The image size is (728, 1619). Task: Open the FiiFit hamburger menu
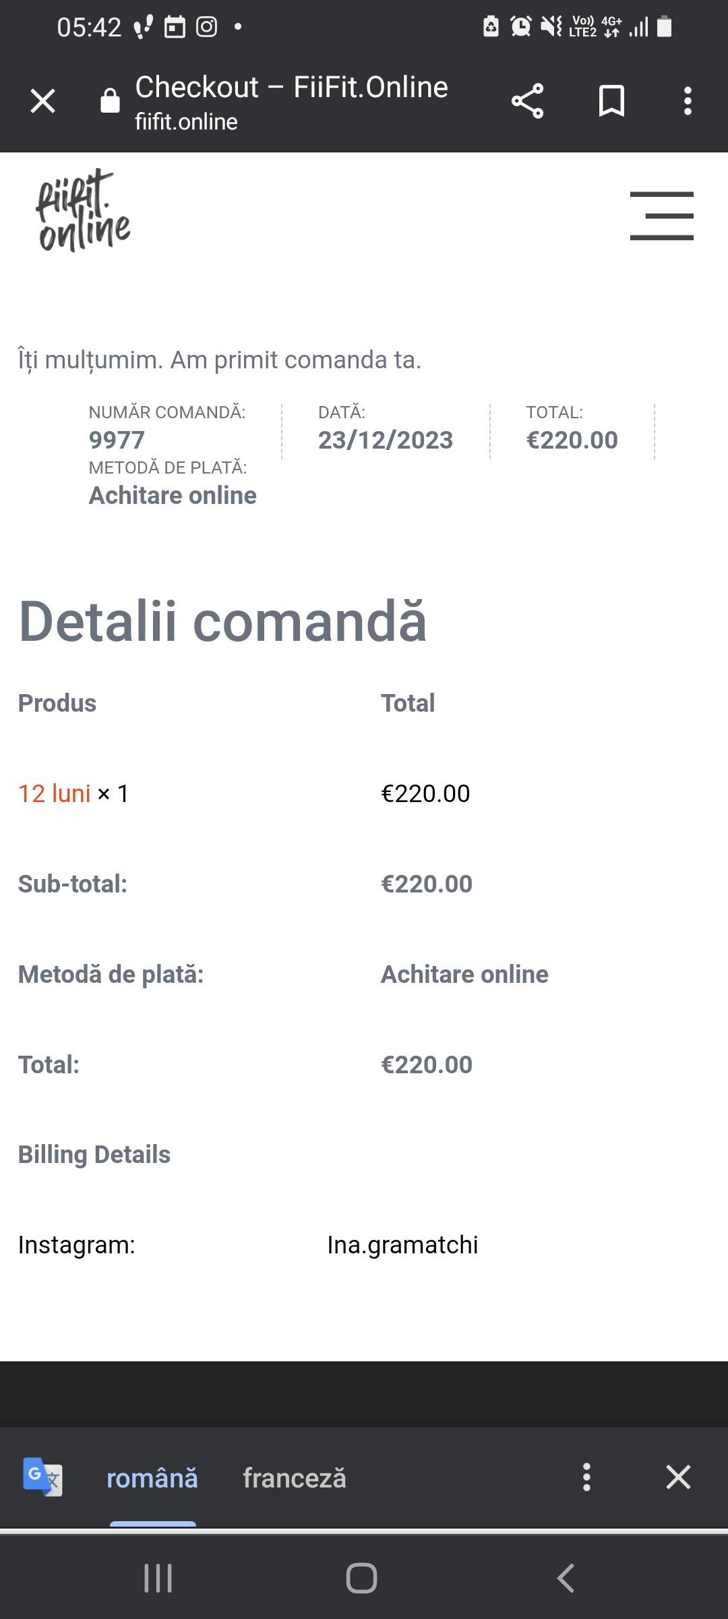pyautogui.click(x=661, y=216)
